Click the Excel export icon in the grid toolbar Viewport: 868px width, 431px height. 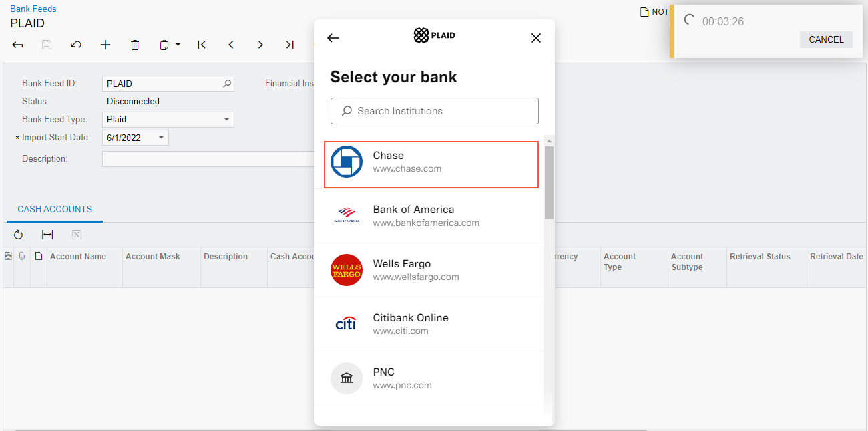77,235
